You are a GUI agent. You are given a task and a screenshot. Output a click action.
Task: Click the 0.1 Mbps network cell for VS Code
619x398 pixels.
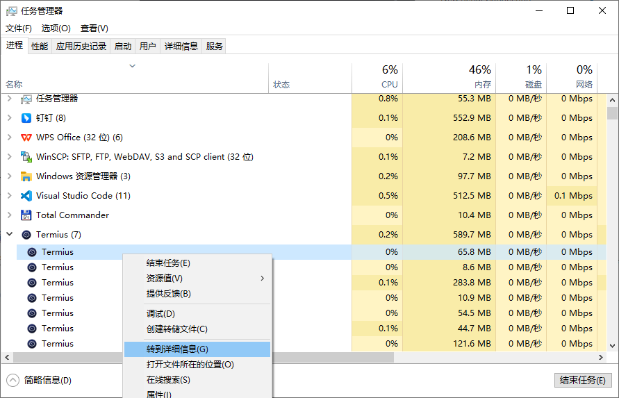click(x=572, y=196)
